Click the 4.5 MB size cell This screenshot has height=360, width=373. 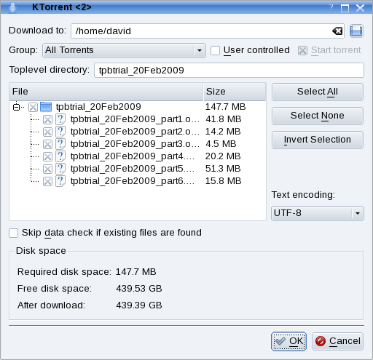coord(221,144)
